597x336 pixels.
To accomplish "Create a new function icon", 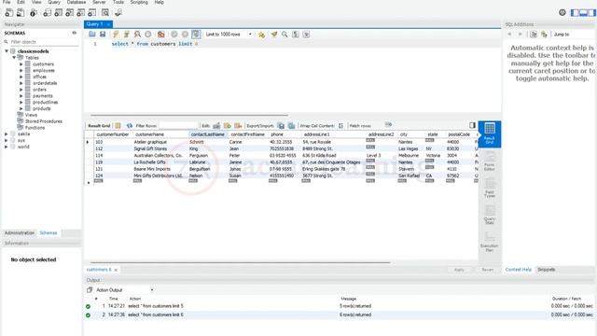I will click(x=92, y=12).
